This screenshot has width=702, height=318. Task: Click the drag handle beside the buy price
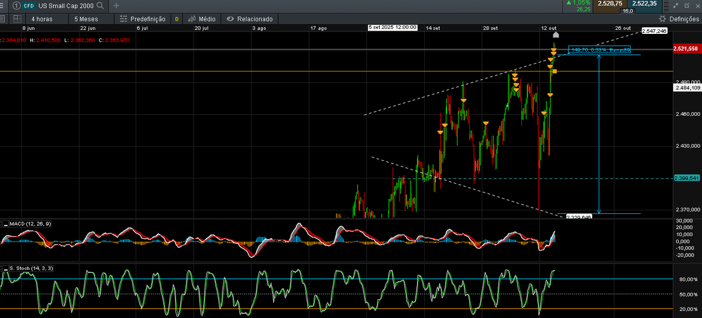click(x=667, y=5)
